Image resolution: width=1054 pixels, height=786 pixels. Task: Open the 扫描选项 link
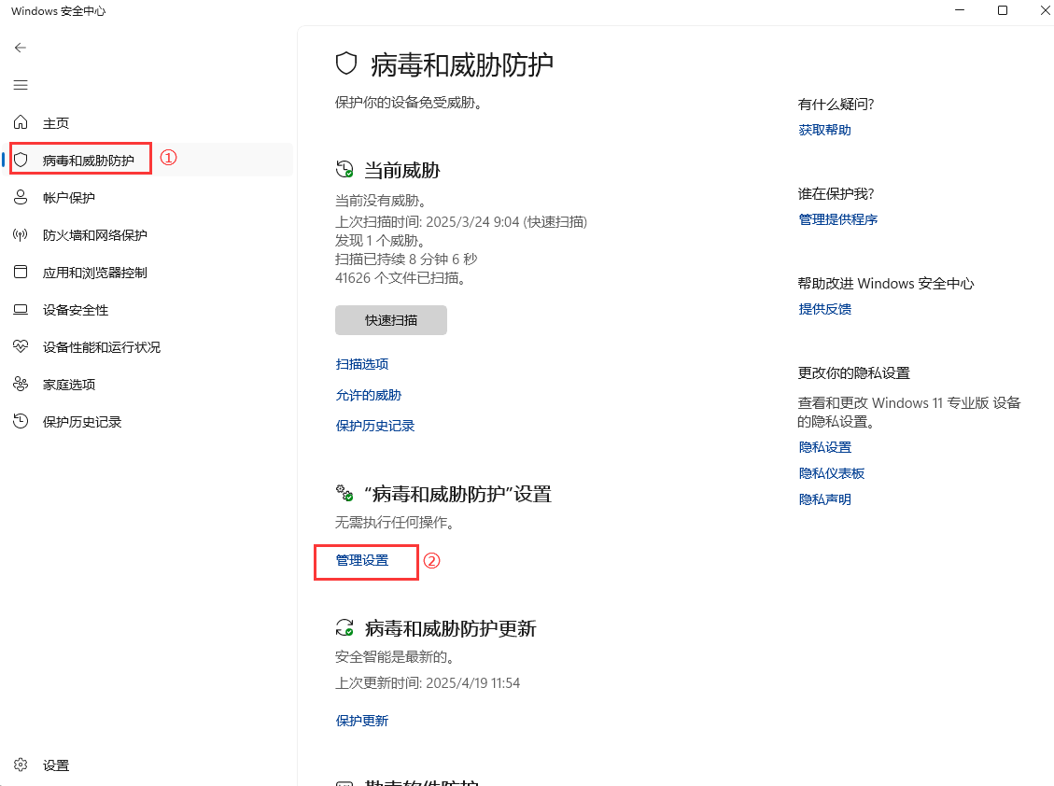[362, 364]
